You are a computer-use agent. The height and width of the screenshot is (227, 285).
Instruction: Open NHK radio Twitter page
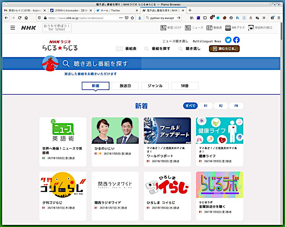pyautogui.click(x=228, y=40)
